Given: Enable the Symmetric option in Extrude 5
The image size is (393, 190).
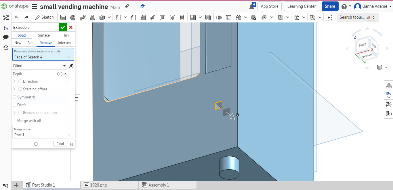Looking at the screenshot, I should pos(14,97).
